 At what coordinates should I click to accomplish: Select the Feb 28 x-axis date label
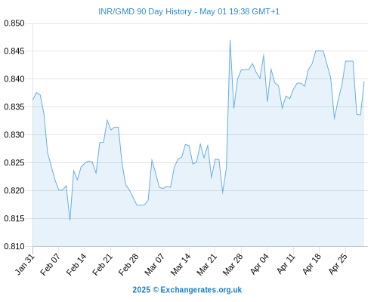(x=128, y=264)
